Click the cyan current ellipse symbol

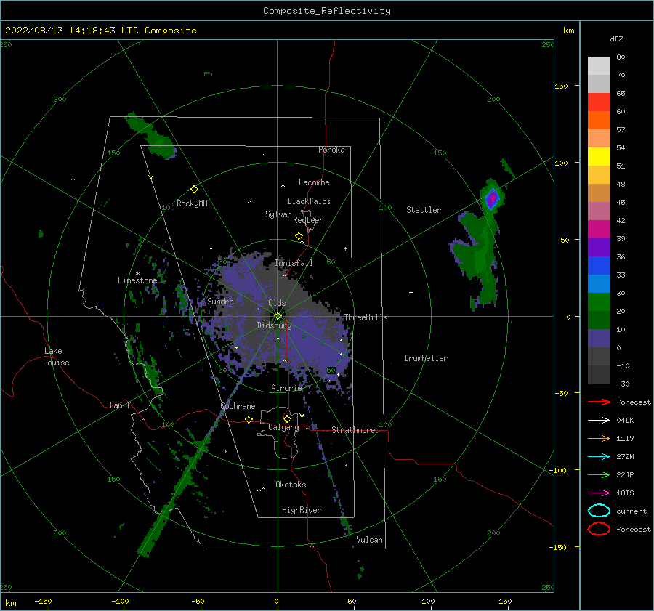point(599,511)
